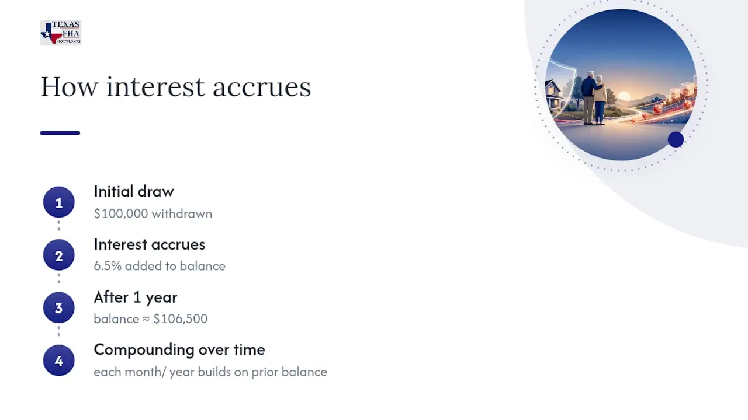Select the step 3 numbered circle
748x420 pixels.
(x=58, y=308)
